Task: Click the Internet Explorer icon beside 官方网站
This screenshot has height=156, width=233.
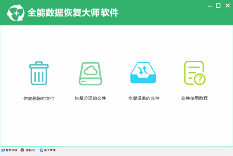Action: point(3,150)
